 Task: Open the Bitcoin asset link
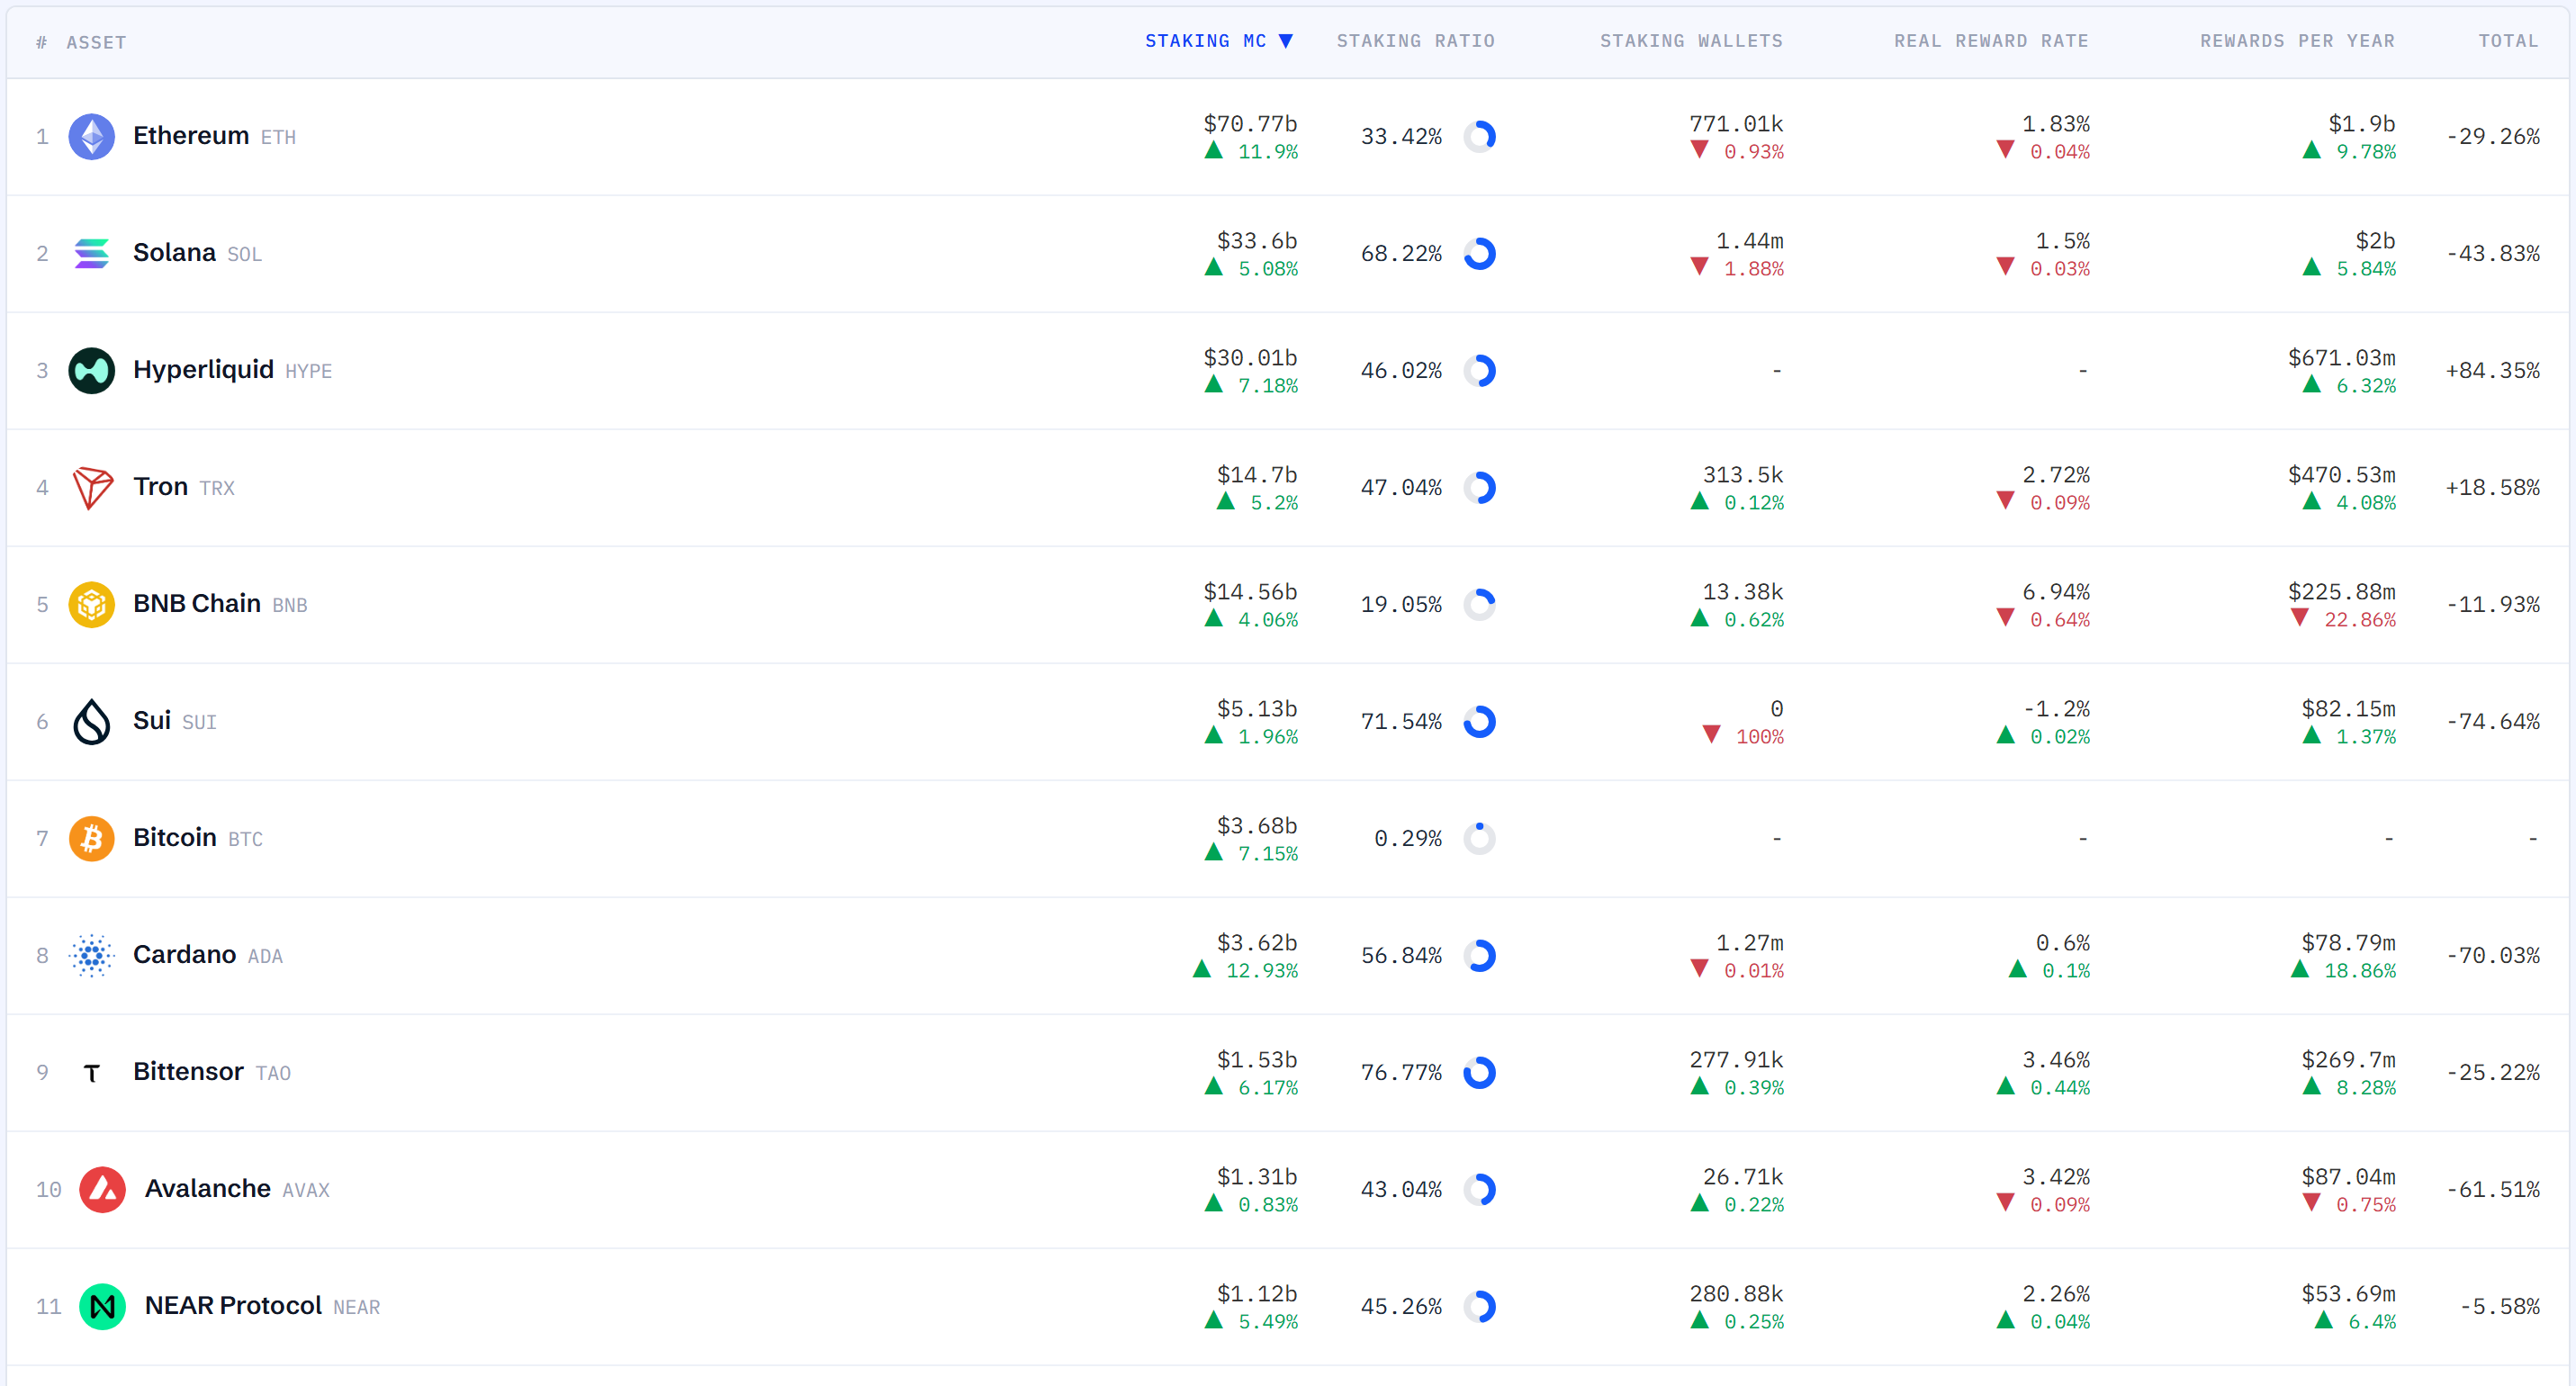click(x=175, y=837)
